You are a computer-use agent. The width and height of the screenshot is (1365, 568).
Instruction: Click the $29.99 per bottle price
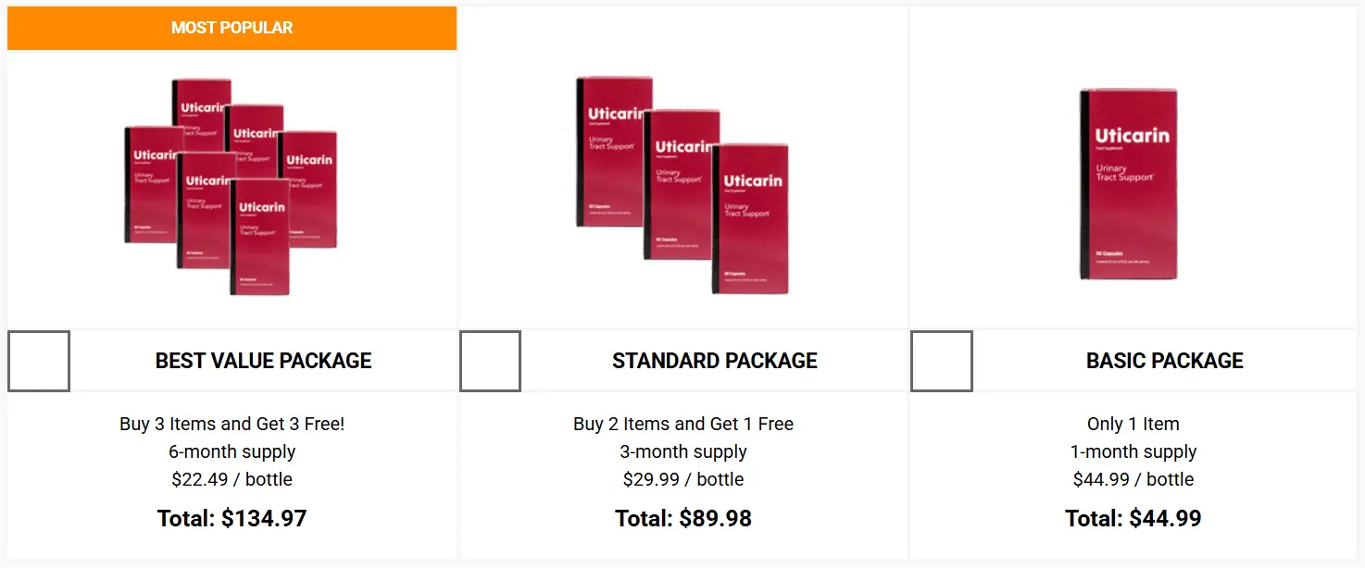(683, 480)
